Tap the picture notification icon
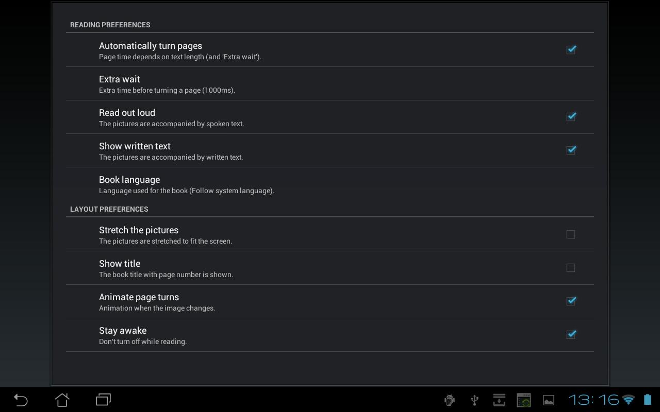The height and width of the screenshot is (412, 660). point(549,400)
